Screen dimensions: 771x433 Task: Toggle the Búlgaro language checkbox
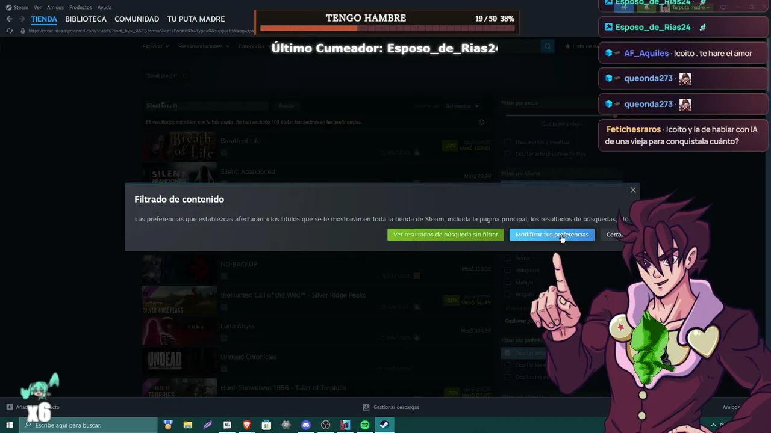tap(507, 295)
